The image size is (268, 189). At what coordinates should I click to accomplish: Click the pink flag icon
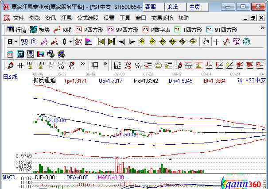[89, 42]
